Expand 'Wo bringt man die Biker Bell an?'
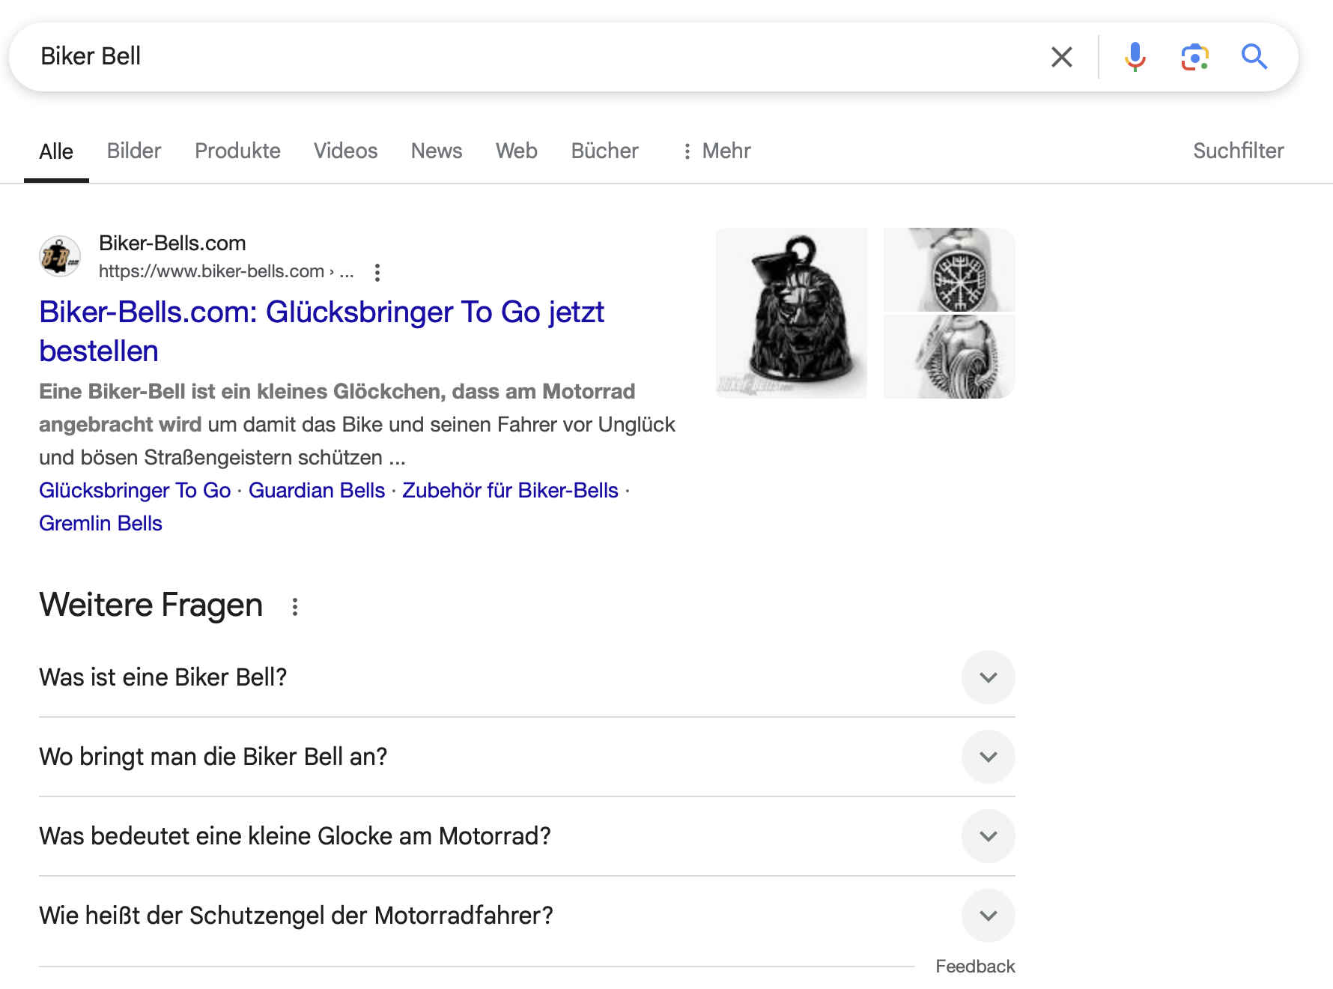 [x=988, y=757]
